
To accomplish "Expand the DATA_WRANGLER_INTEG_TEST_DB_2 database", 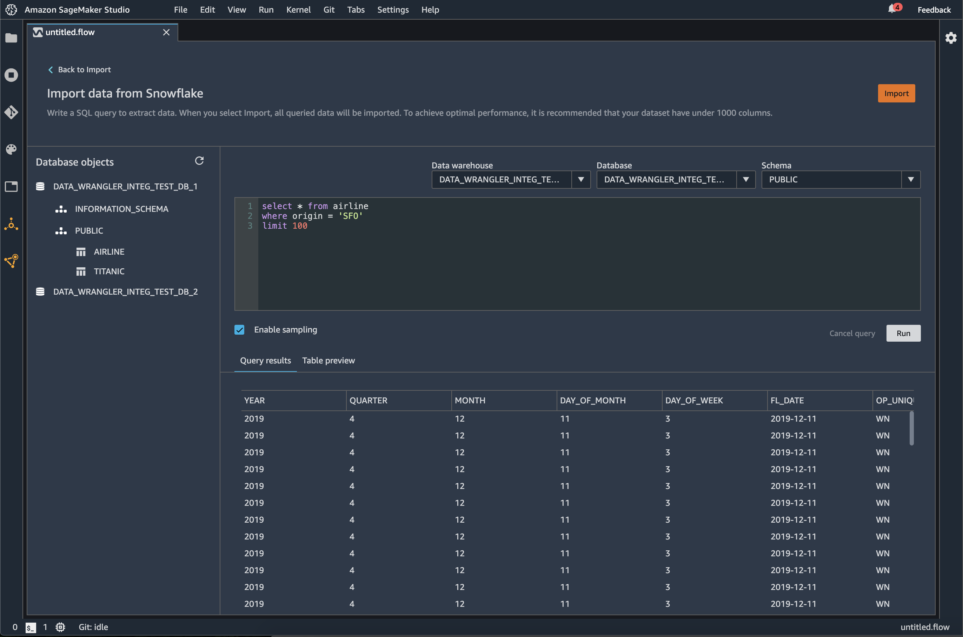I will (125, 292).
